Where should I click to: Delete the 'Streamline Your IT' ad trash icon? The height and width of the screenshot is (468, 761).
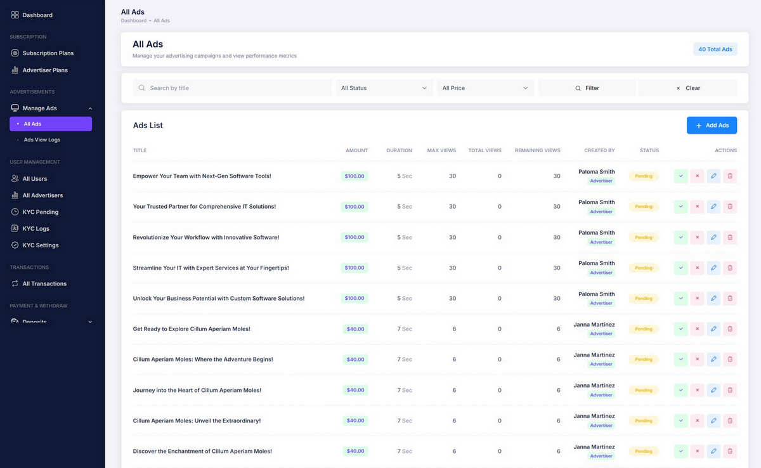click(730, 268)
